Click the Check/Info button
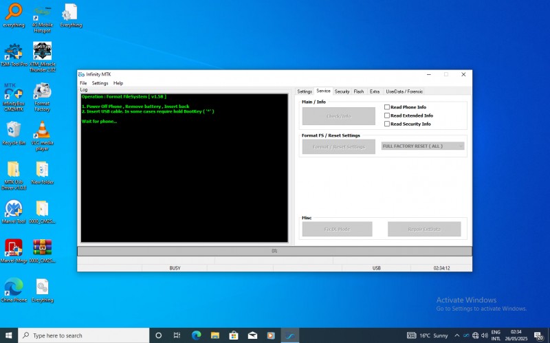 (339, 116)
